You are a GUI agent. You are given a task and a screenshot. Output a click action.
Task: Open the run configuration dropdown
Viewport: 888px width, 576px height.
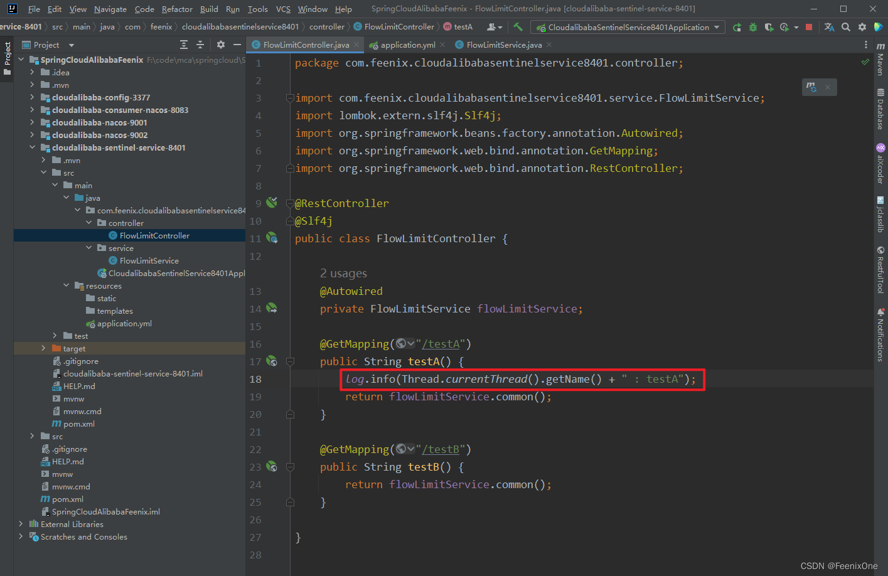point(628,27)
